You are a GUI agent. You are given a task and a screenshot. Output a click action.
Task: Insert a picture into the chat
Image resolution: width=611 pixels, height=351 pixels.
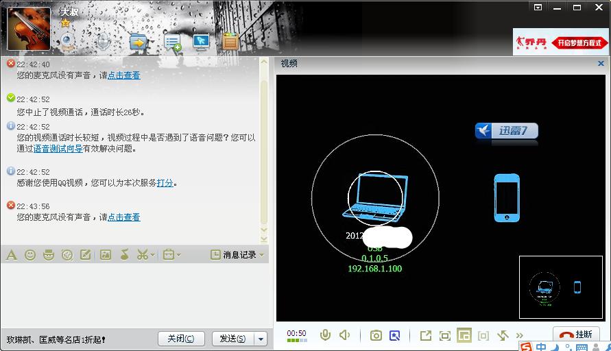[x=106, y=255]
